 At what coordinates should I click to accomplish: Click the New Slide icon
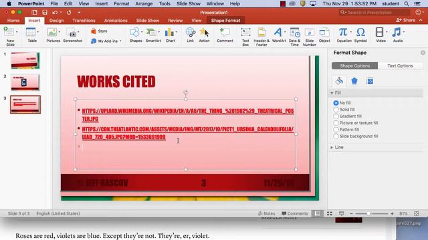tap(9, 32)
